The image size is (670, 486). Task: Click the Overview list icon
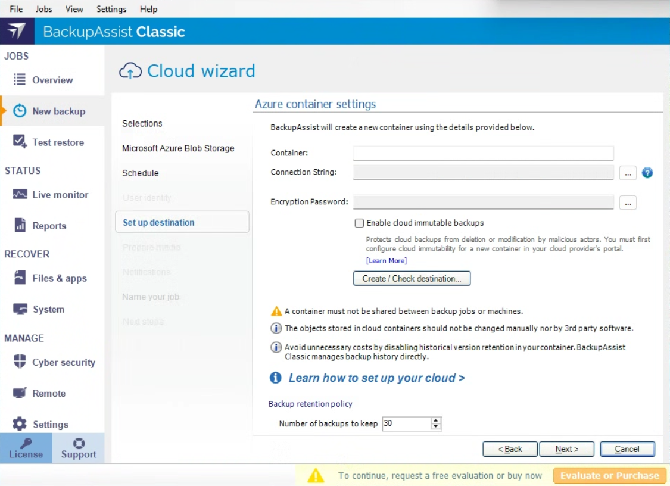(20, 79)
